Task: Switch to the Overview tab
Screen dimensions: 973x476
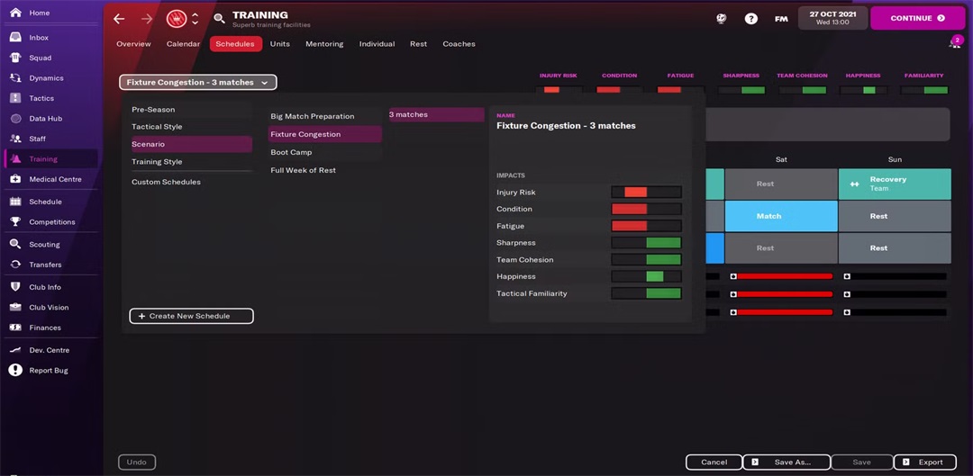Action: 133,44
